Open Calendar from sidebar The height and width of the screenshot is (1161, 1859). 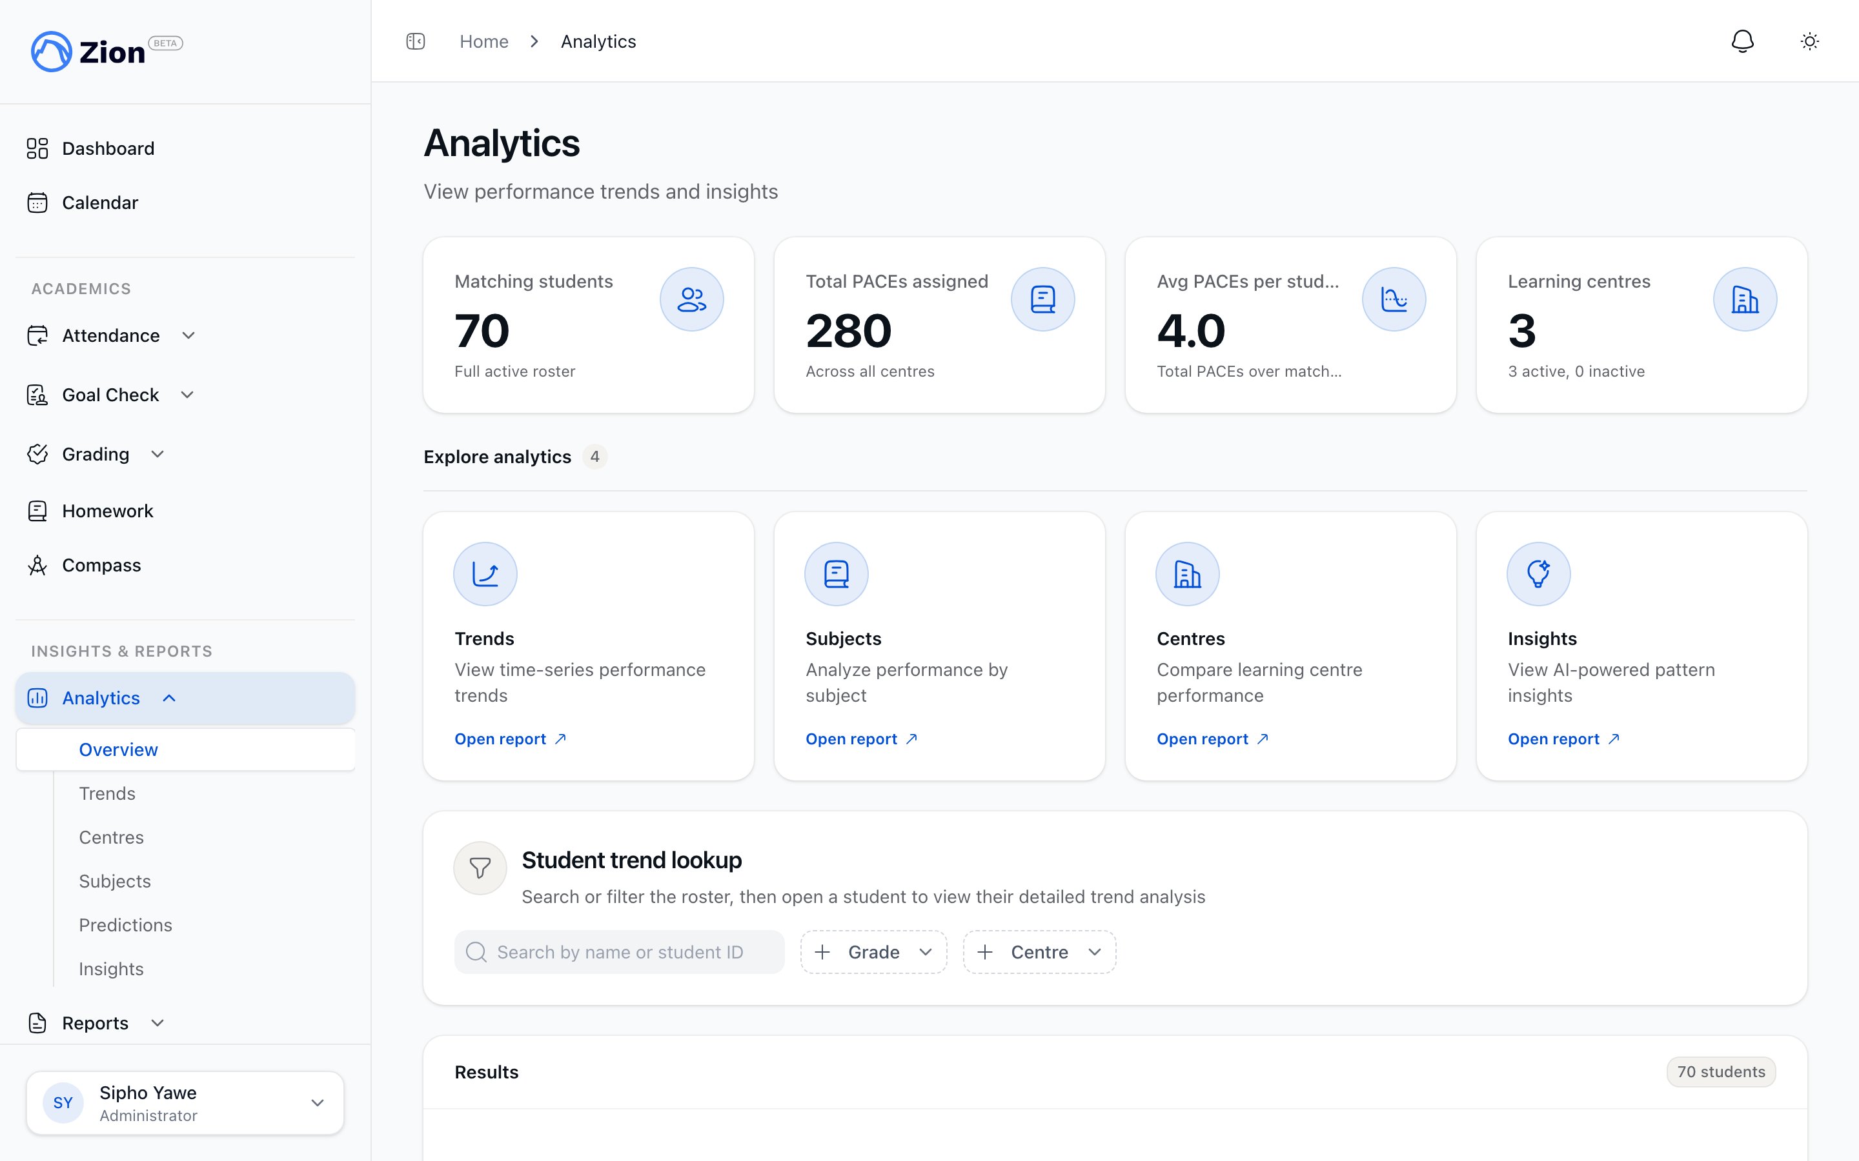[x=185, y=203]
